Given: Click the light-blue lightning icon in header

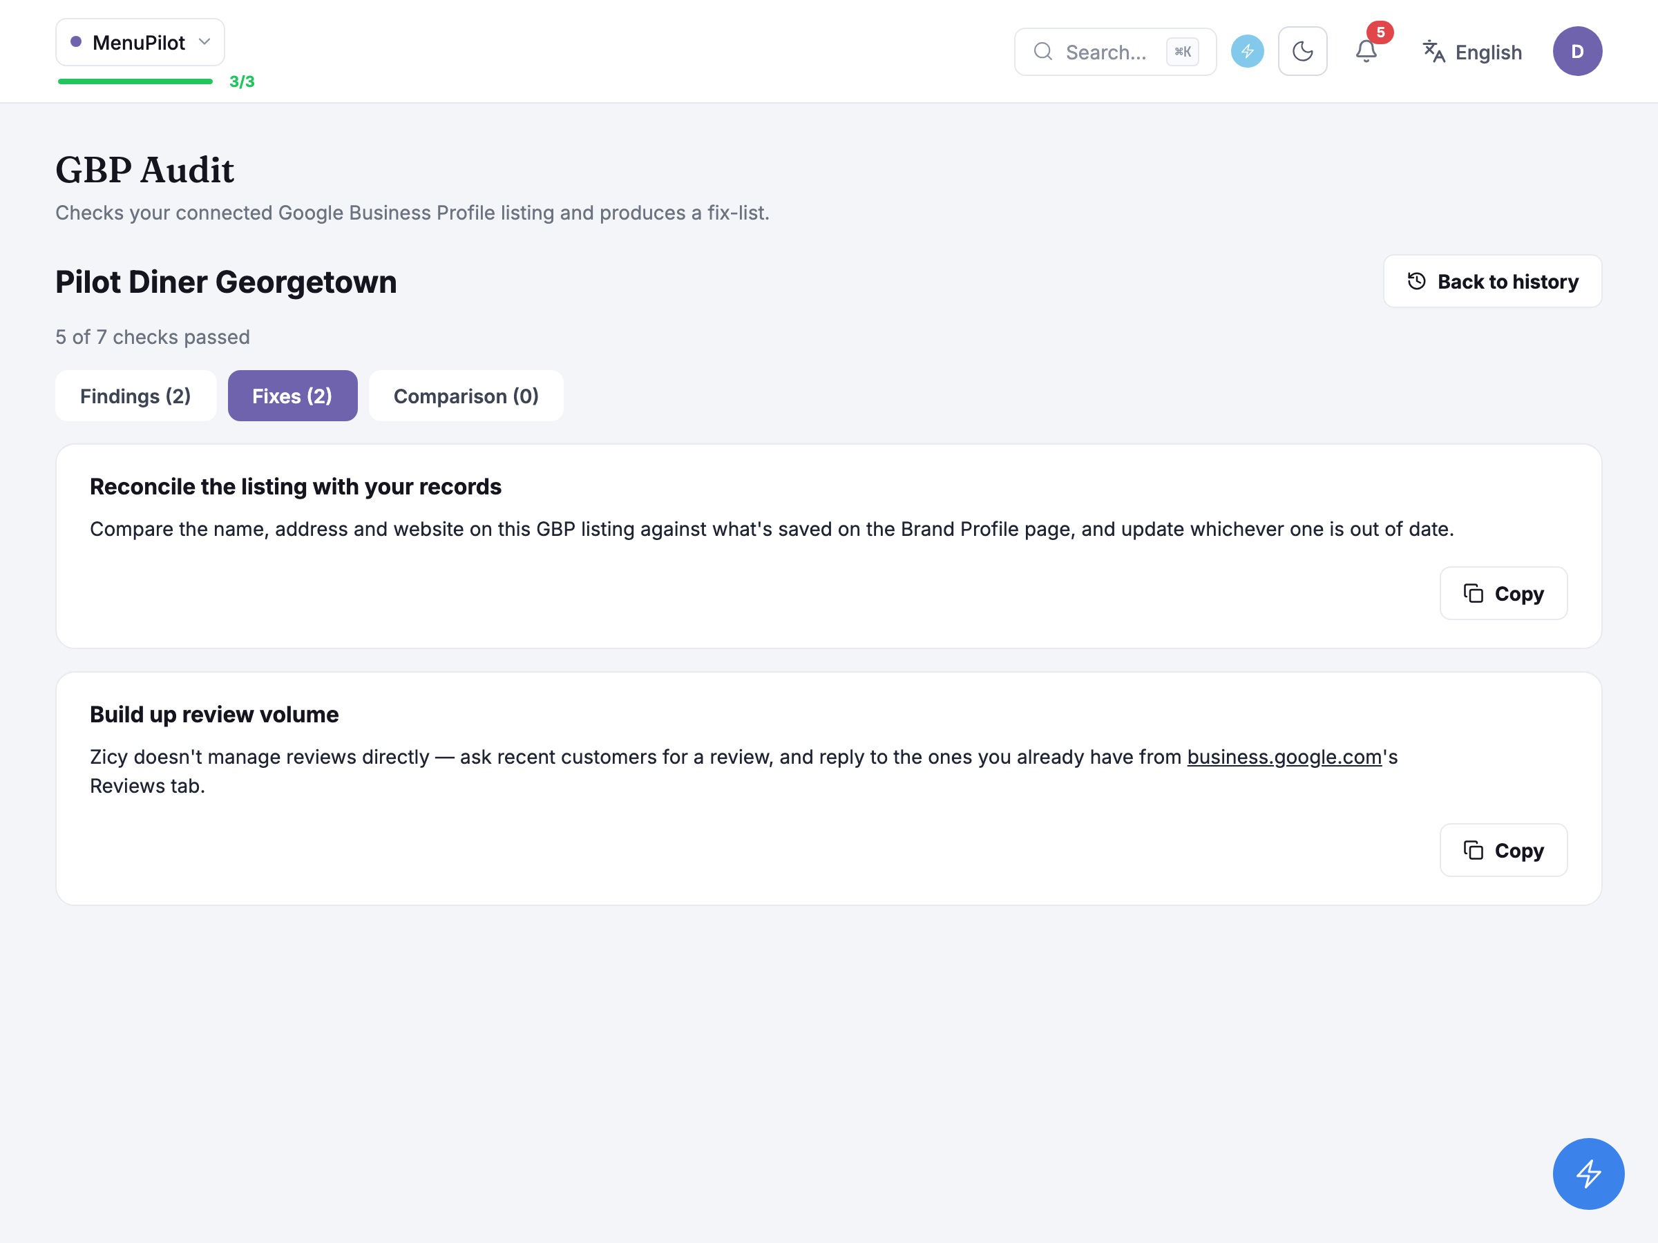Looking at the screenshot, I should 1247,52.
